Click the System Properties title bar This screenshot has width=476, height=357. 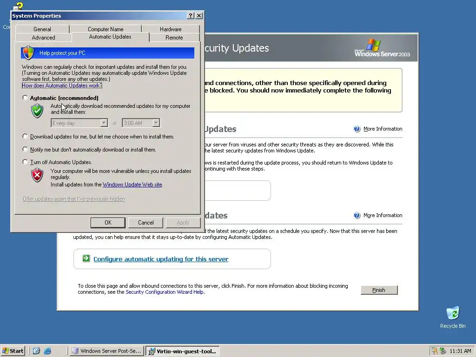coord(99,16)
